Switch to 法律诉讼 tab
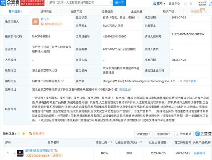Screen dimensions: 212x160 (x=46, y=12)
